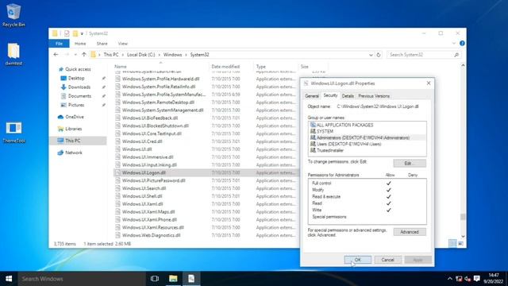This screenshot has width=508, height=286.
Task: Click the Advanced permissions button
Action: click(x=410, y=232)
